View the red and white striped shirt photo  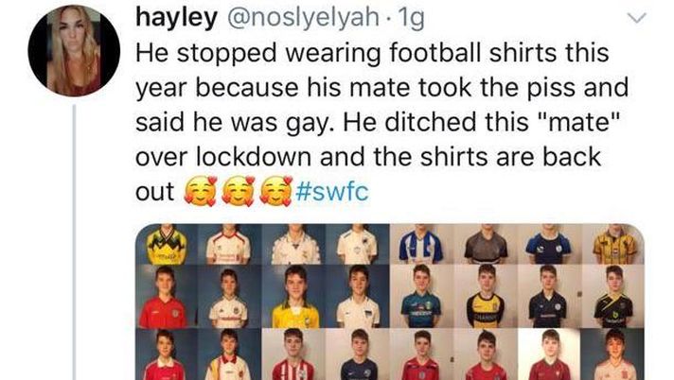pos(294,354)
